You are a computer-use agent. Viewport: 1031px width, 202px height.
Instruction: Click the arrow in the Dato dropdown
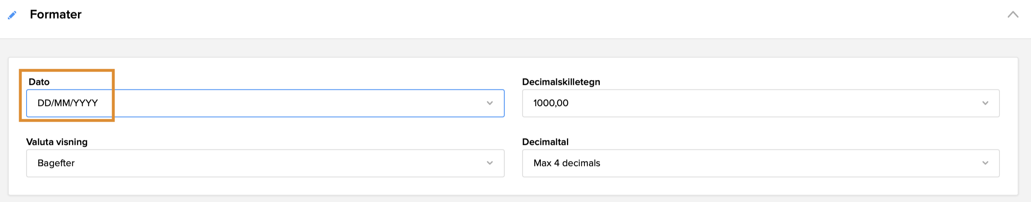(490, 103)
